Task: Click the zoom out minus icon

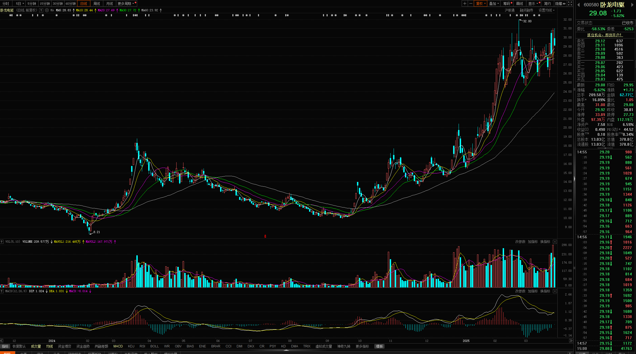Action: click(471, 4)
